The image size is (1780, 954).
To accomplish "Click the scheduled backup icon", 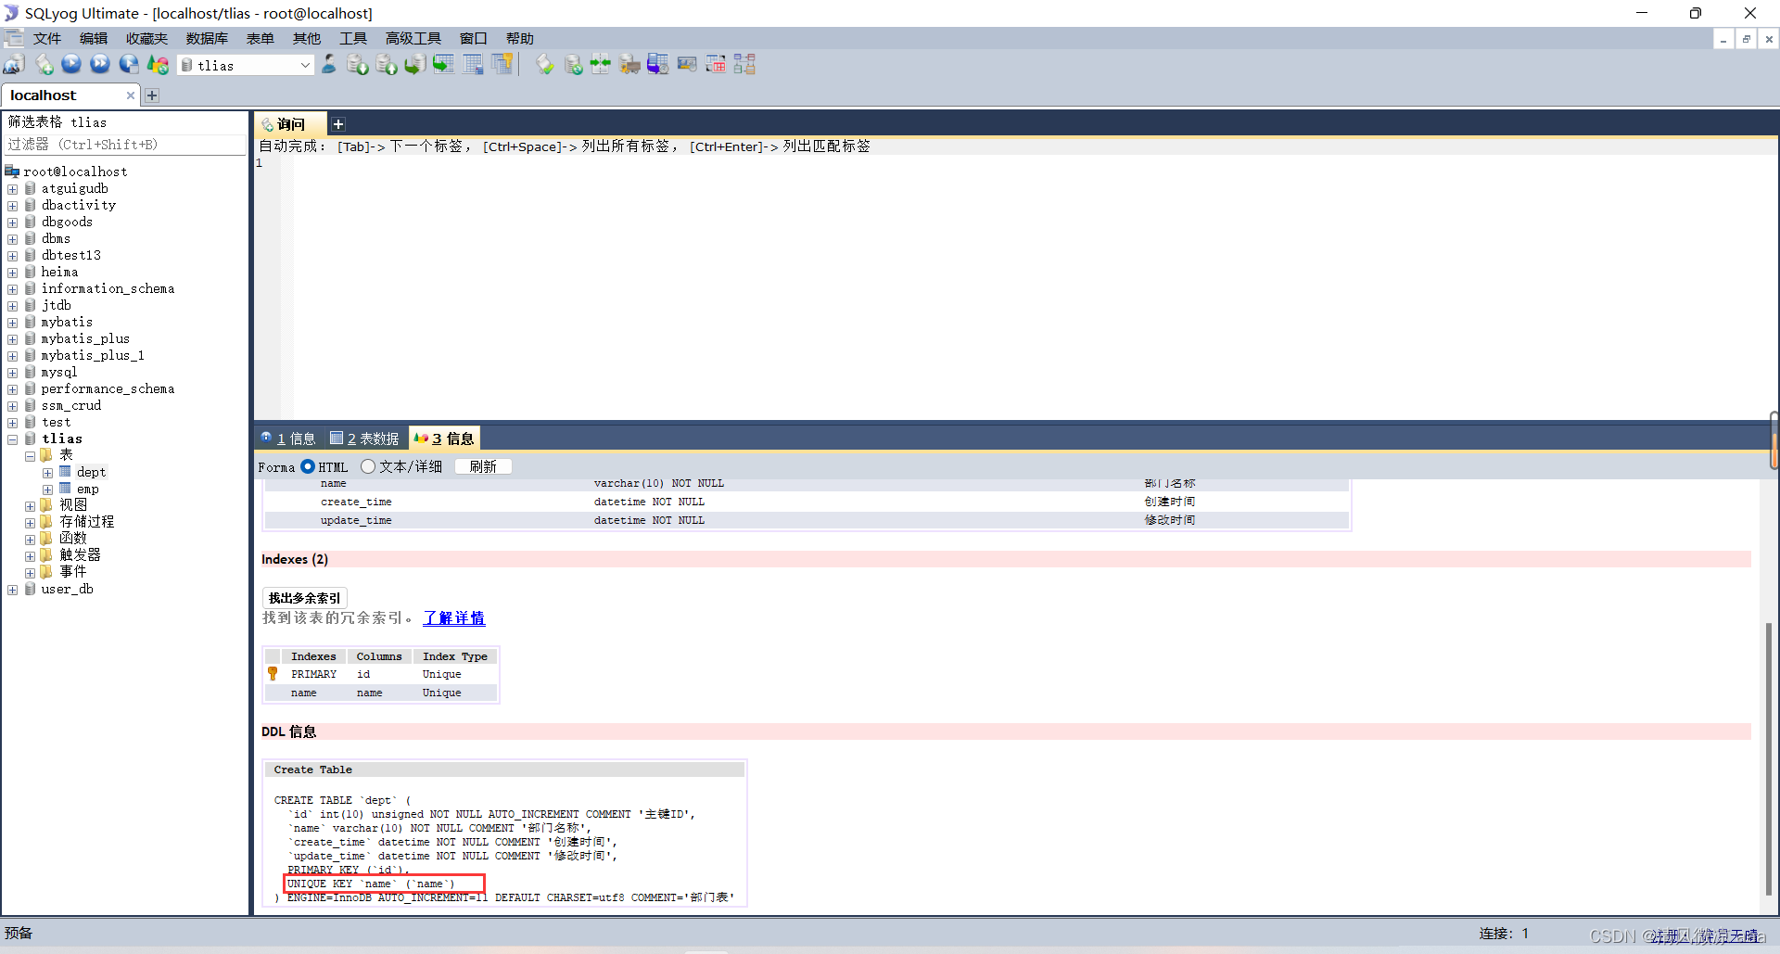I will point(658,65).
